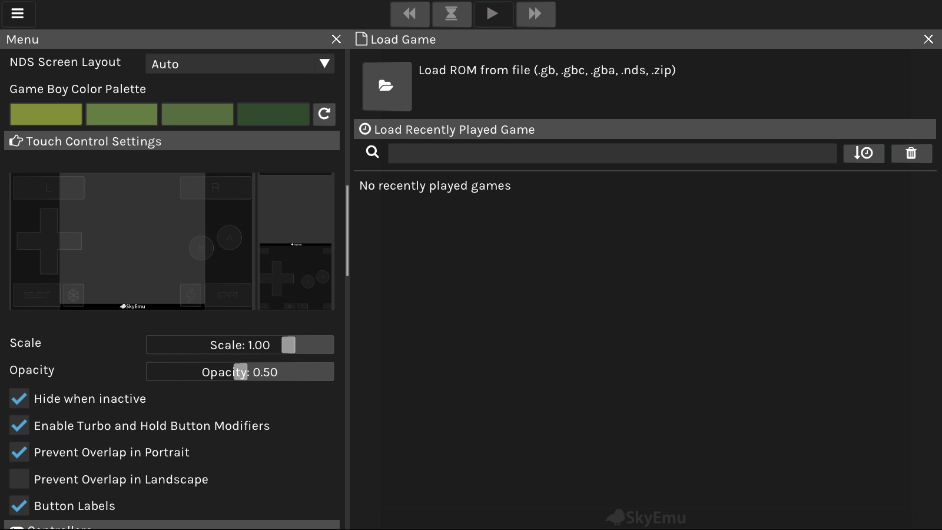This screenshot has height=530, width=942.
Task: Uncheck the Button Labels checkbox
Action: pyautogui.click(x=19, y=506)
